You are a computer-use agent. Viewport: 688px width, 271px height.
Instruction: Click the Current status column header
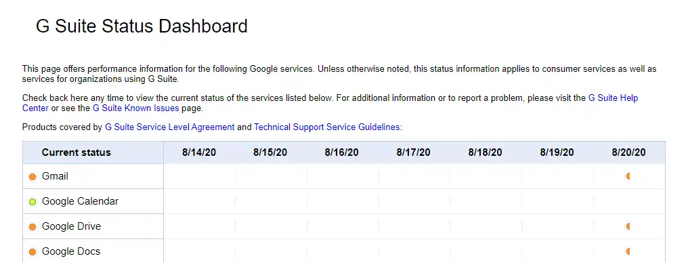[x=76, y=152]
